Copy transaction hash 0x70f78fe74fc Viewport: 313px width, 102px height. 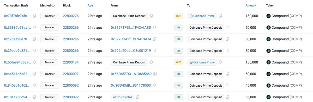point(34,16)
